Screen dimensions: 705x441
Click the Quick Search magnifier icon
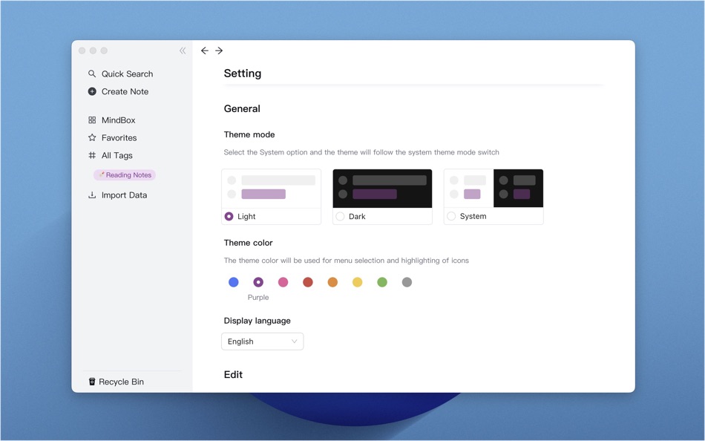[92, 73]
